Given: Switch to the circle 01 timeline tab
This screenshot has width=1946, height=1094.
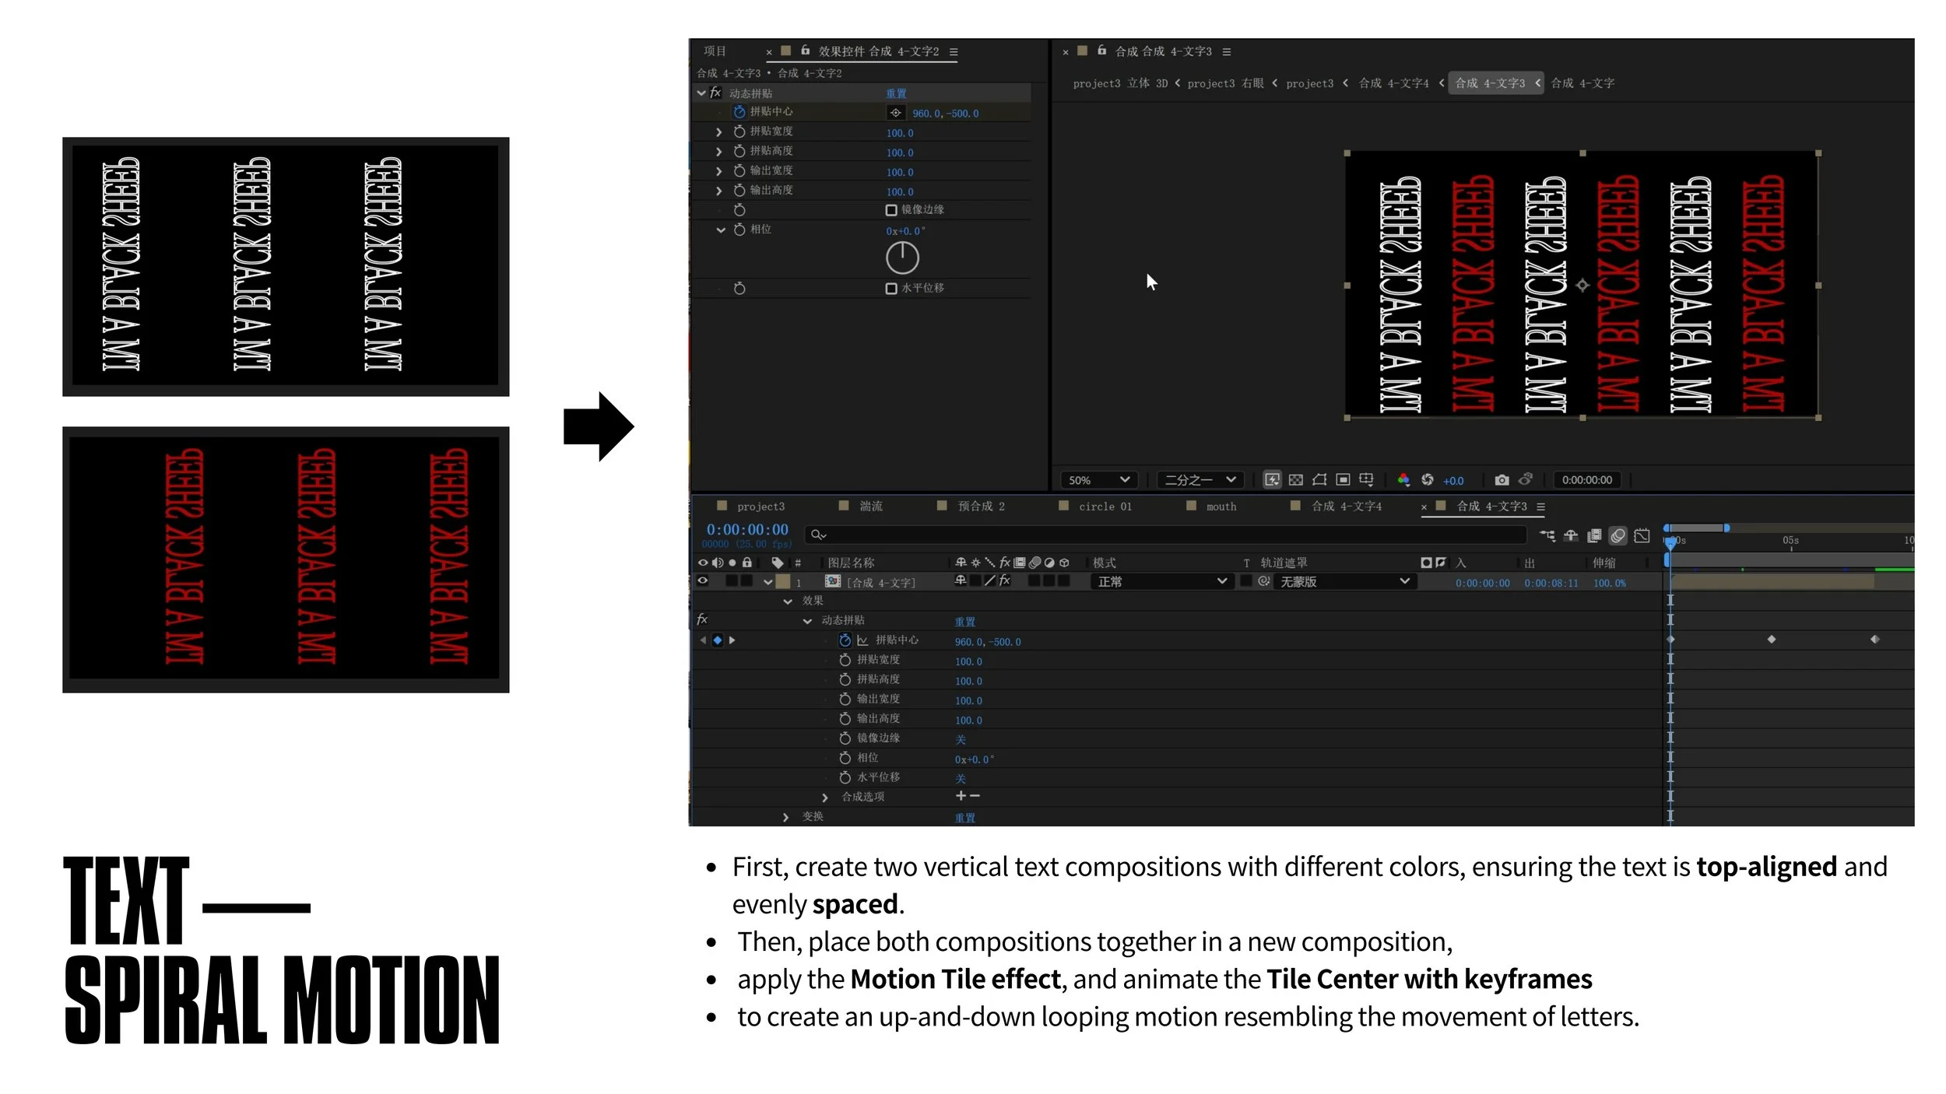Looking at the screenshot, I should [x=1105, y=507].
